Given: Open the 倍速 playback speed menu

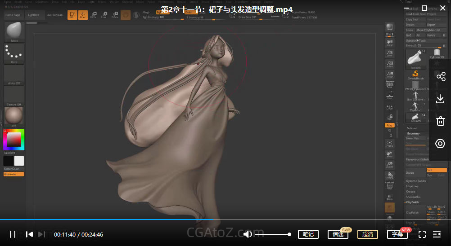Looking at the screenshot, I should [x=338, y=234].
